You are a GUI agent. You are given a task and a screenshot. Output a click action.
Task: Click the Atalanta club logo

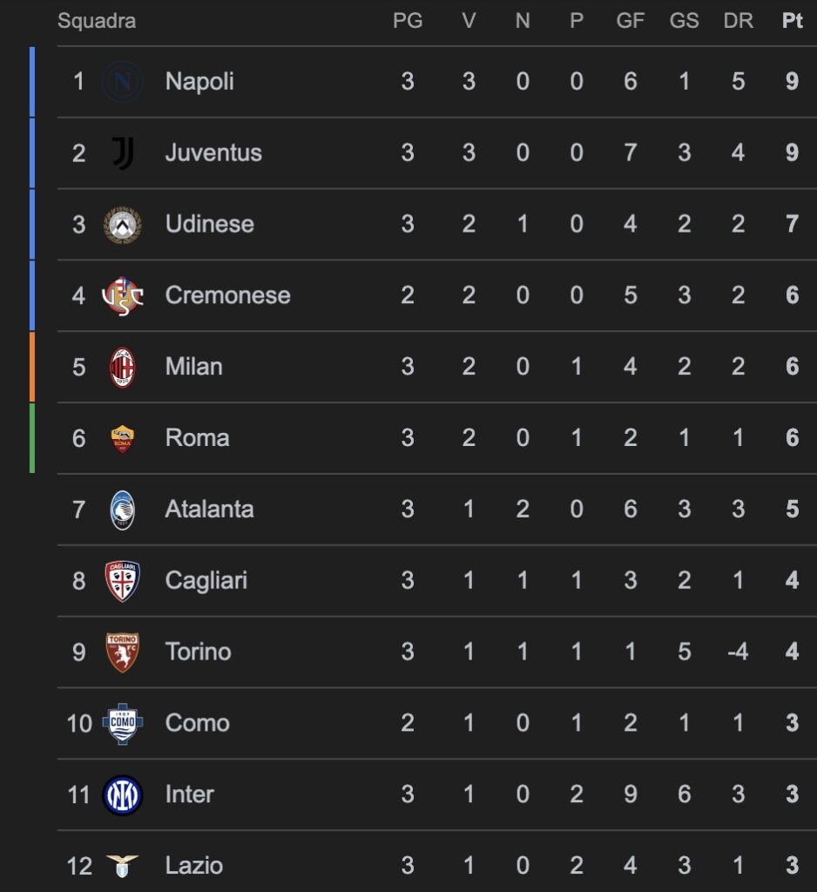[122, 510]
